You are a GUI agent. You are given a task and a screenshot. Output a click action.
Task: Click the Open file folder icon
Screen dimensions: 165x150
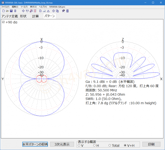click(7, 11)
